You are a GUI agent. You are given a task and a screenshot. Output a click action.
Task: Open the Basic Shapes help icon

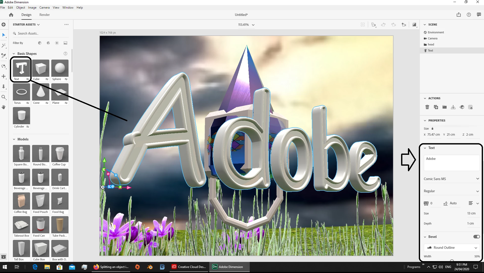coord(65,54)
